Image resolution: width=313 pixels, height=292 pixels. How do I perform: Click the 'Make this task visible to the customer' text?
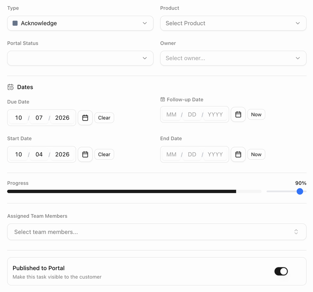[57, 277]
